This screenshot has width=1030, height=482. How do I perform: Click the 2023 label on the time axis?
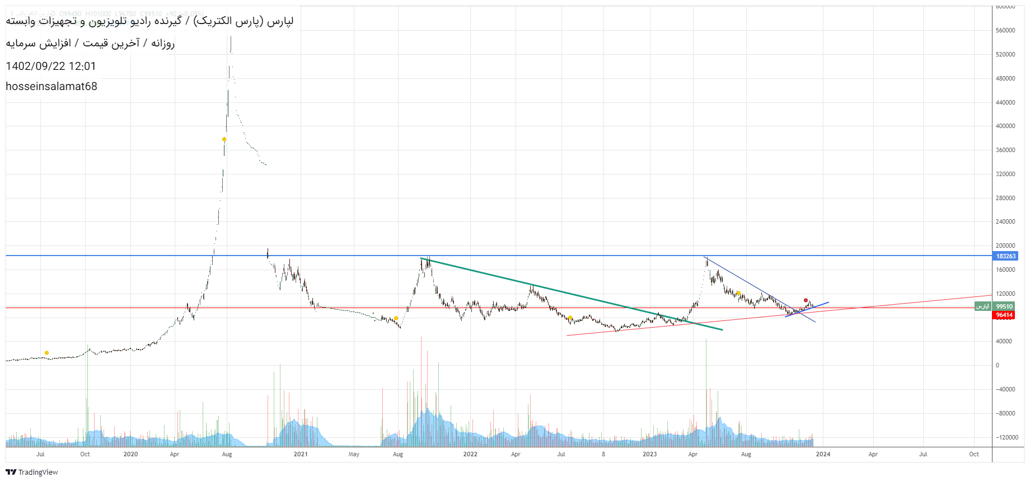click(x=649, y=454)
